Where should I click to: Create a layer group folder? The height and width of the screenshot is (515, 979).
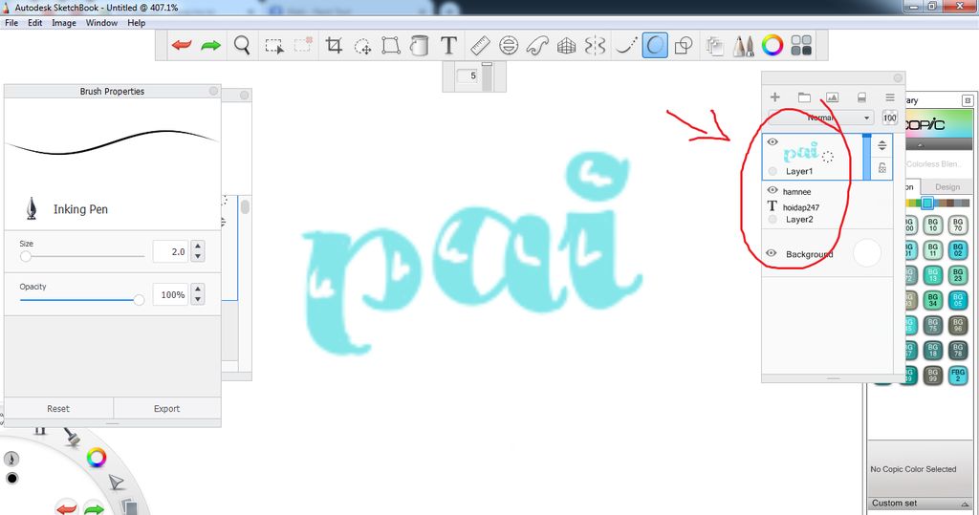click(x=804, y=97)
